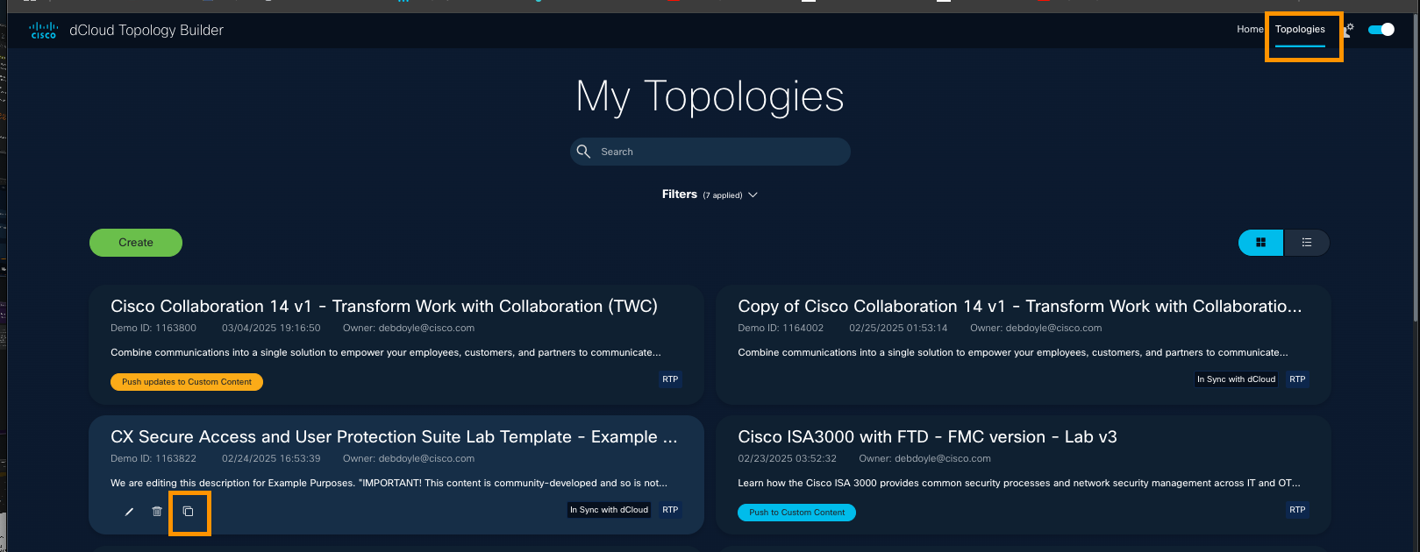Click the 02/25/2025 01:53:14 timestamp
The height and width of the screenshot is (552, 1420).
pyautogui.click(x=898, y=328)
